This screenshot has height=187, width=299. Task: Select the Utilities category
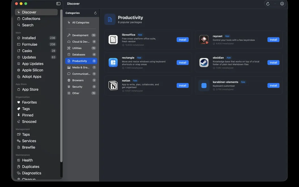click(81, 48)
